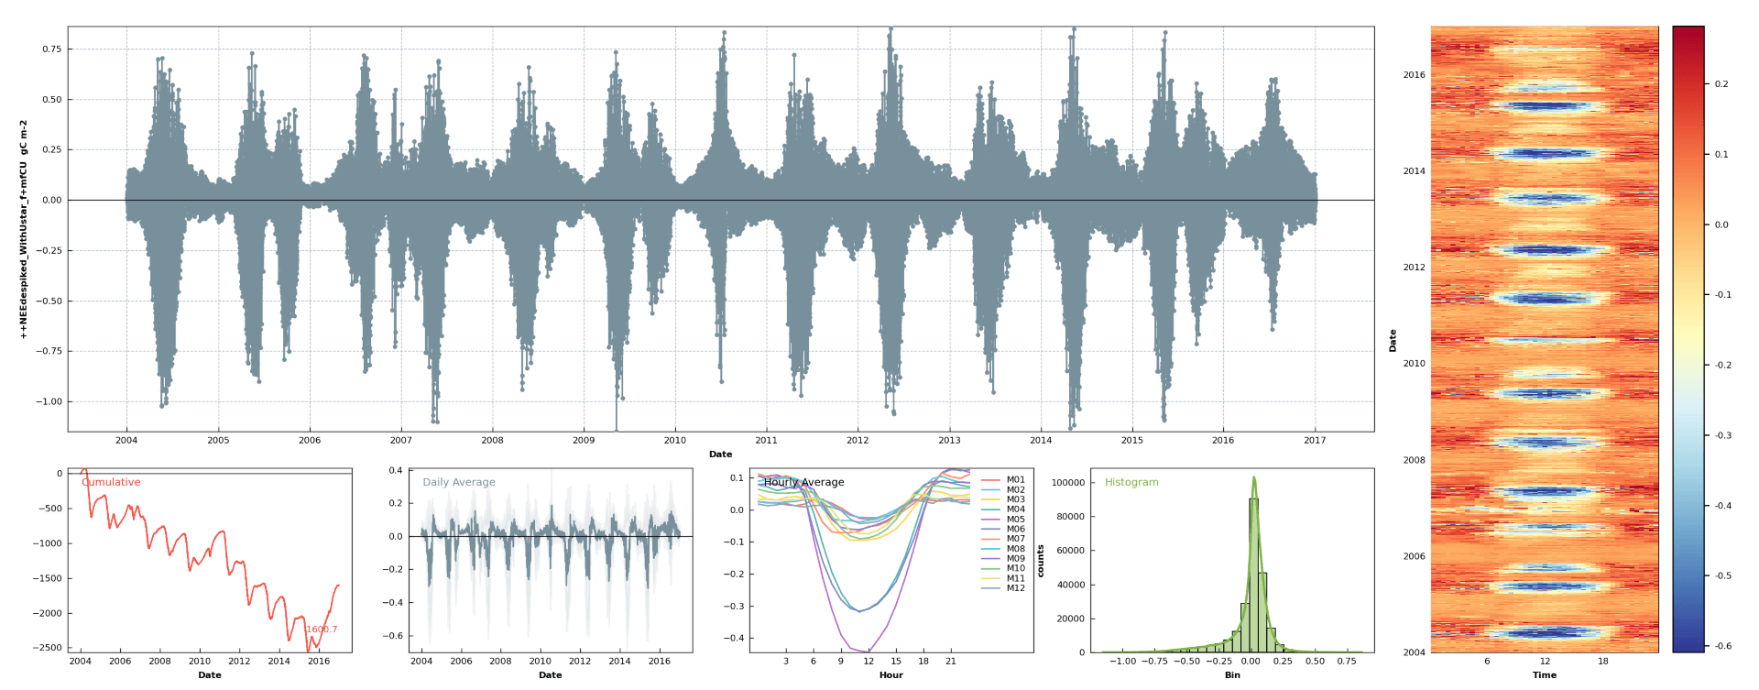Click the 100000 tick on histogram y-axis

(x=1068, y=483)
